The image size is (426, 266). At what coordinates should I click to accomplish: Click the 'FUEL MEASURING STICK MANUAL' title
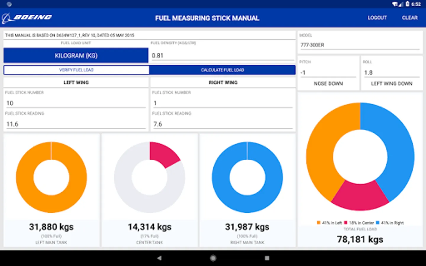click(x=207, y=18)
